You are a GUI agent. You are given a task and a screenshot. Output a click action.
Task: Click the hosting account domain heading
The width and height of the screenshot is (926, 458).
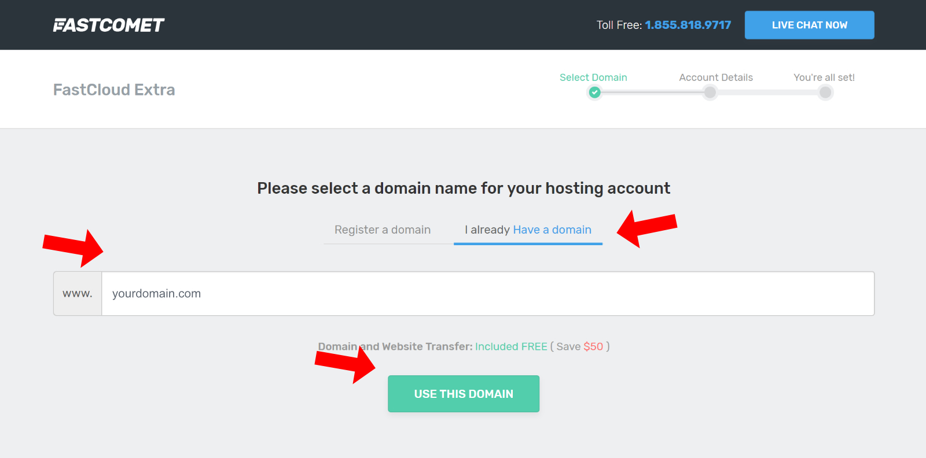[464, 188]
